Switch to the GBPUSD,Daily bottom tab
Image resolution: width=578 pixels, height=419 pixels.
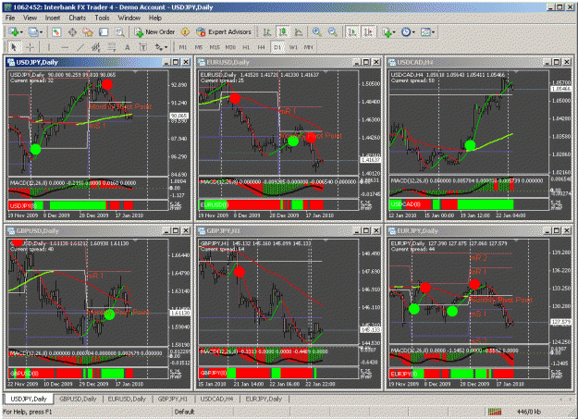point(78,399)
